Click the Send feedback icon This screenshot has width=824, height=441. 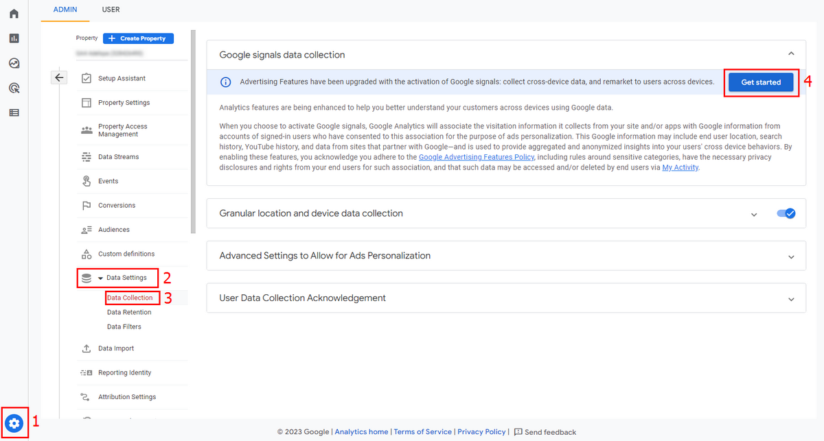point(518,432)
